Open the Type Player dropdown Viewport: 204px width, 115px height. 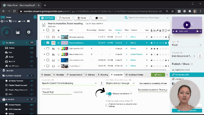click(x=187, y=45)
